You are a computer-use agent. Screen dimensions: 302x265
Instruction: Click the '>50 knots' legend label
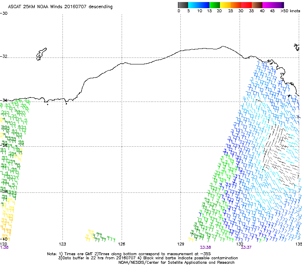click(x=290, y=11)
